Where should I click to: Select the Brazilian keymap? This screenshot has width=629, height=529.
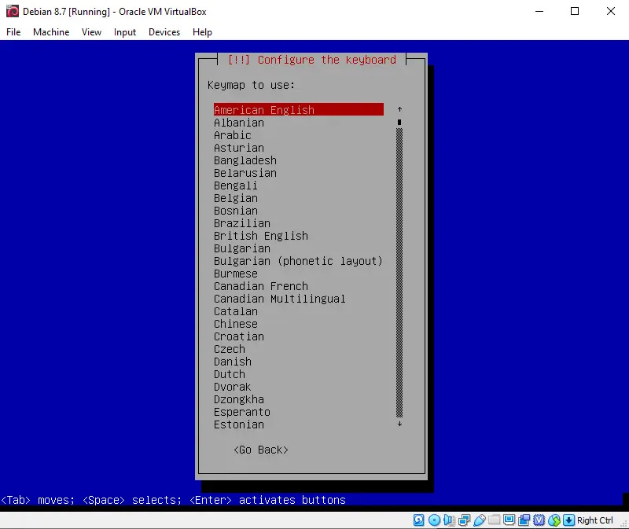coord(299,223)
